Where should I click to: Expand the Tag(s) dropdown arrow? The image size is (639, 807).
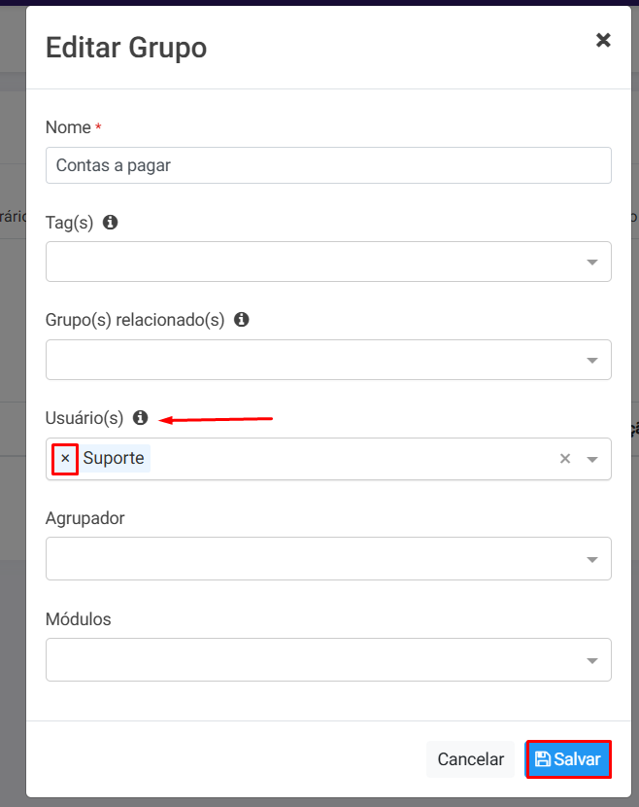point(592,263)
